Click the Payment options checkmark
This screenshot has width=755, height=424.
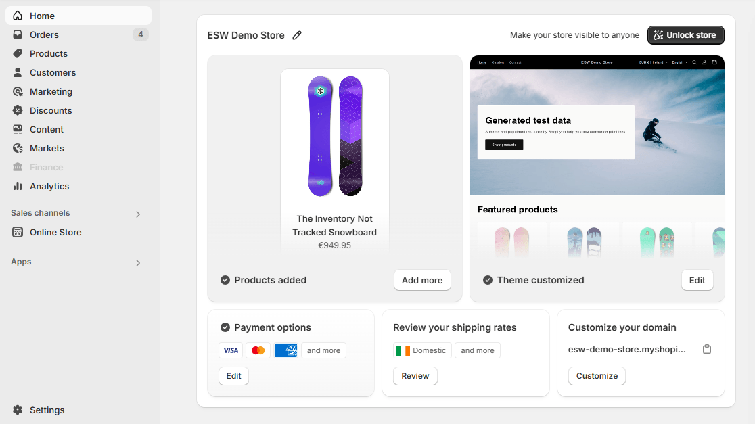225,327
